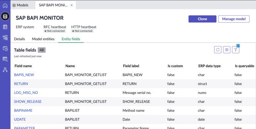Open the Home icon in sidebar

5,5
